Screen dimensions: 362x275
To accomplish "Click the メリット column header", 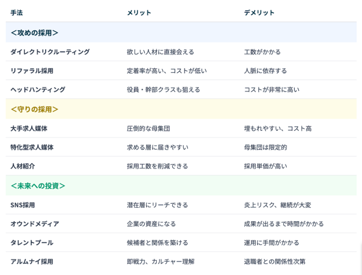I will [x=139, y=13].
